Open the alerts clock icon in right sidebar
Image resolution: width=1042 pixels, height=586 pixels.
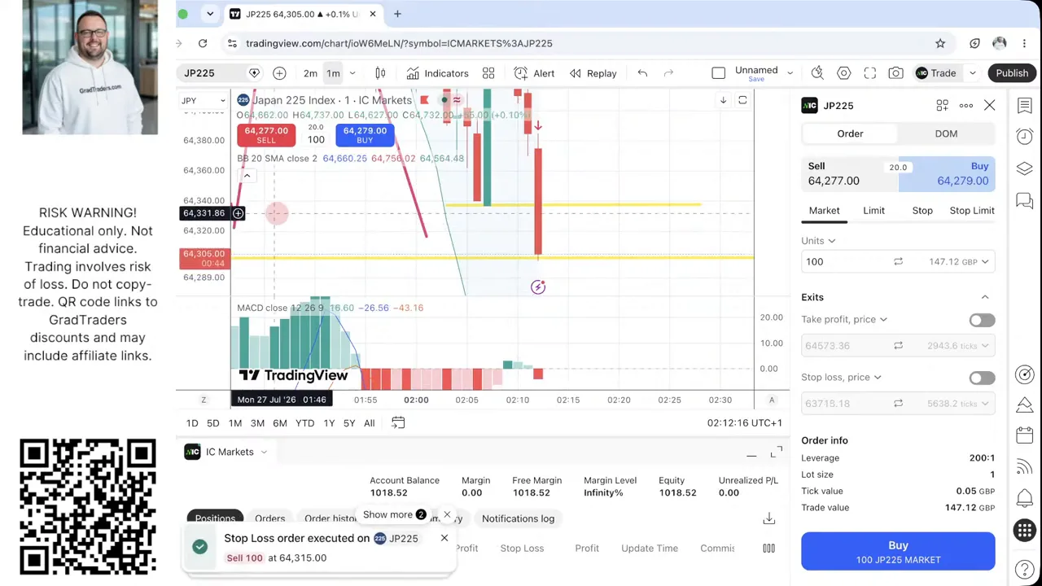tap(1024, 136)
